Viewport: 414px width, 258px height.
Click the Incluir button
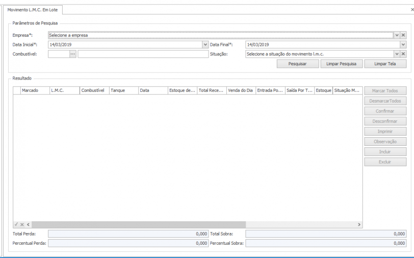[385, 151]
